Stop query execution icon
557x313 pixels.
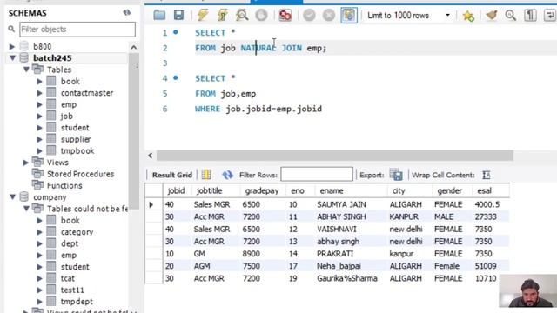[x=261, y=16]
